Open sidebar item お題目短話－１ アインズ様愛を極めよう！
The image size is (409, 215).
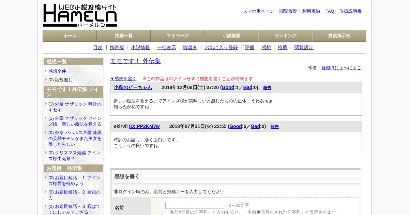click(75, 181)
